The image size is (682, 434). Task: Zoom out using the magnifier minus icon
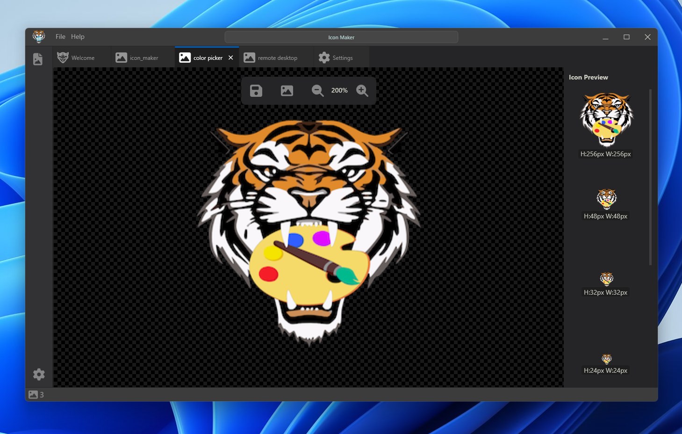317,90
